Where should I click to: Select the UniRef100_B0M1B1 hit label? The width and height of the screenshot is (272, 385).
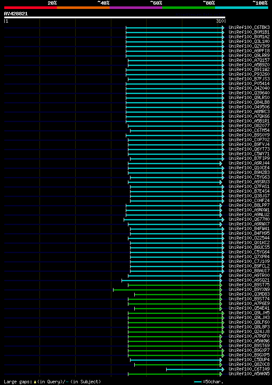pyautogui.click(x=249, y=32)
